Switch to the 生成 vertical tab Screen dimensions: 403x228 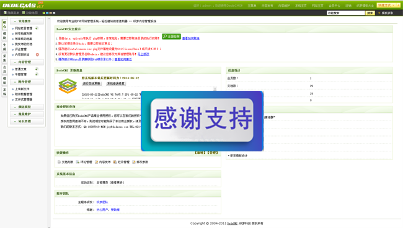coord(4,47)
